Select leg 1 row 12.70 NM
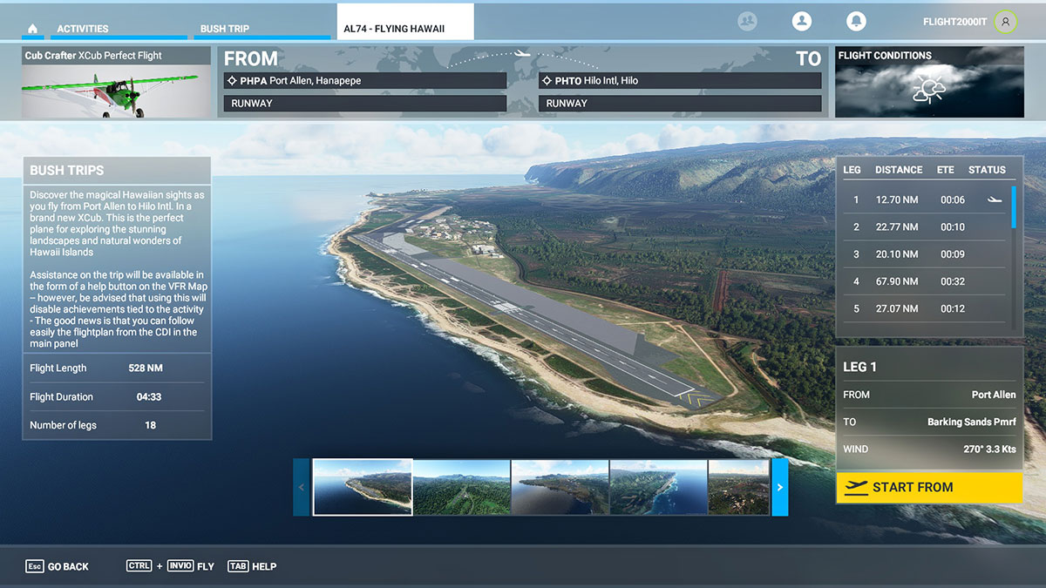This screenshot has height=588, width=1046. (923, 199)
